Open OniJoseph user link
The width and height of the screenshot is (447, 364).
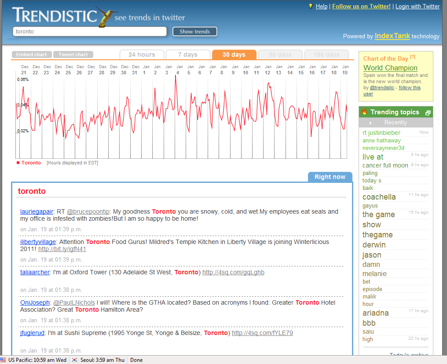coord(35,302)
